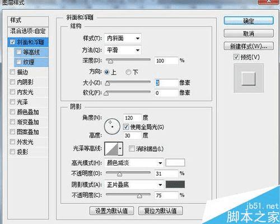280x224 pixels.
Task: Click the 设置为默认值 button
Action: coord(111,211)
